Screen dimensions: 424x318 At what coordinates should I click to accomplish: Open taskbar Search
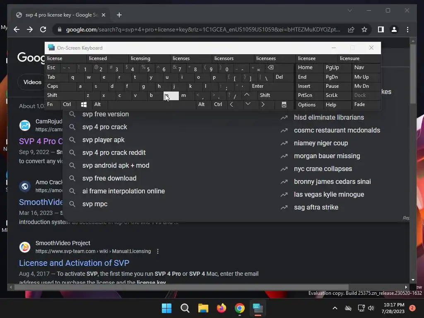[x=185, y=308]
